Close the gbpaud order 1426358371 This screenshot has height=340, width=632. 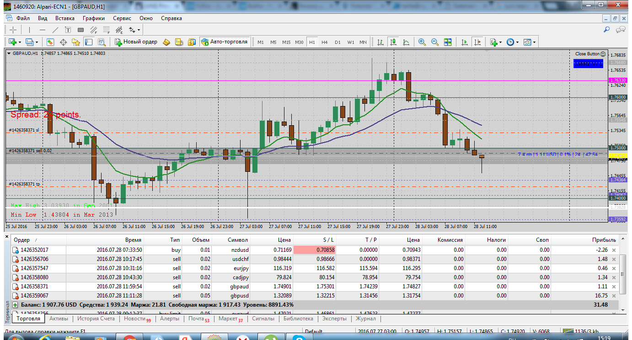pyautogui.click(x=614, y=287)
